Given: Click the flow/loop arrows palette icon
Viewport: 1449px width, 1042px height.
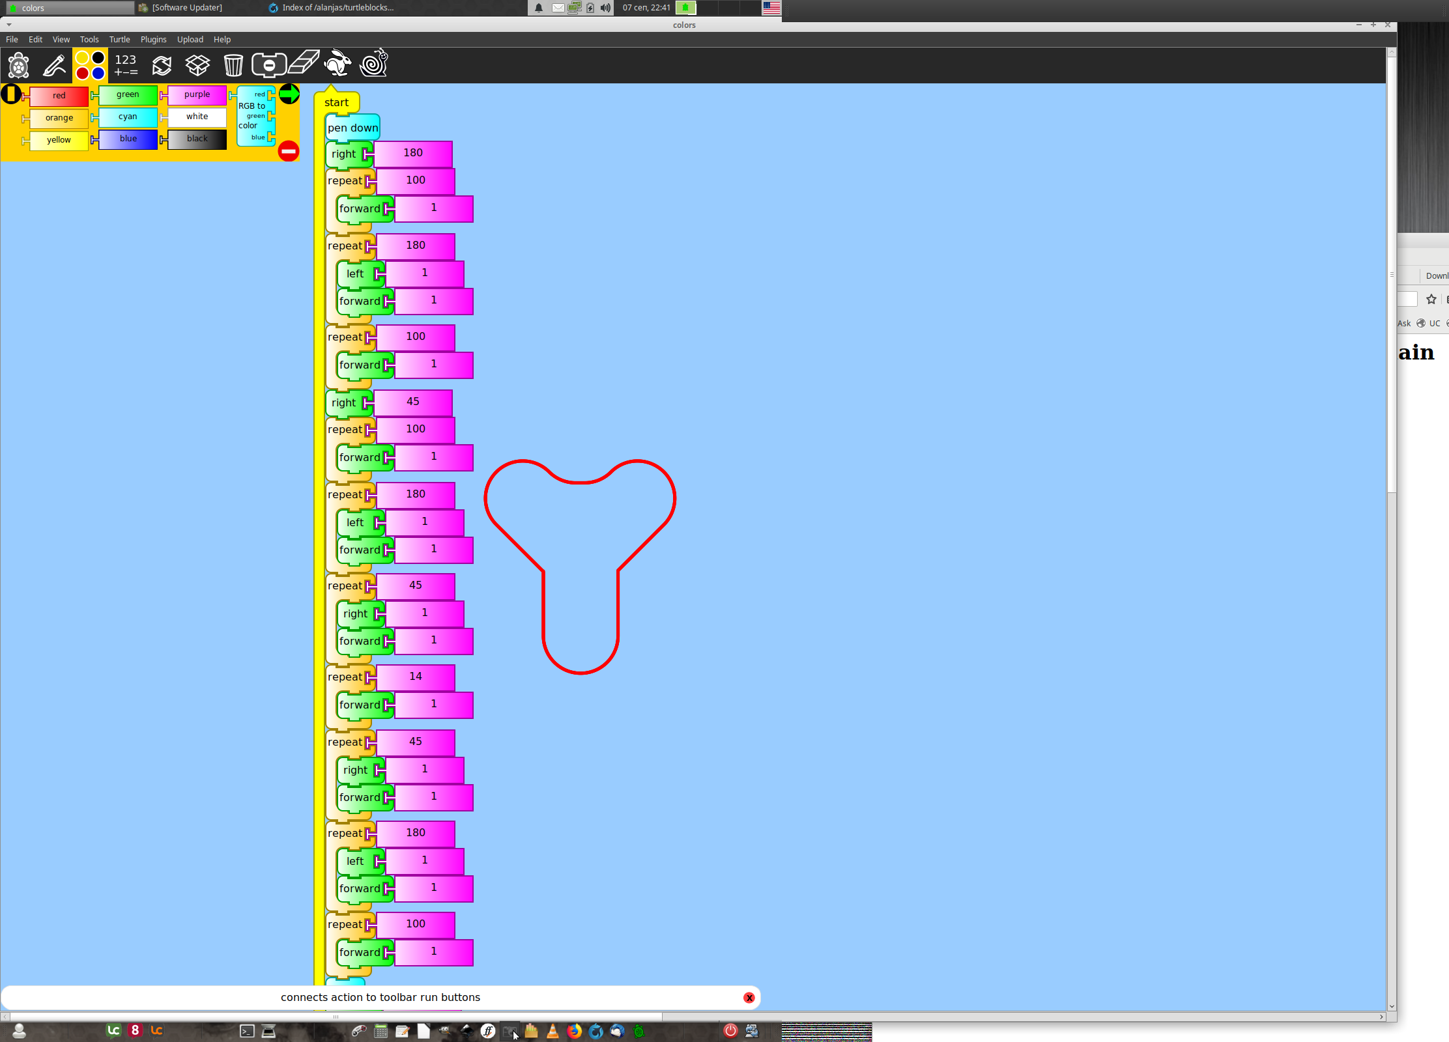Looking at the screenshot, I should tap(162, 65).
